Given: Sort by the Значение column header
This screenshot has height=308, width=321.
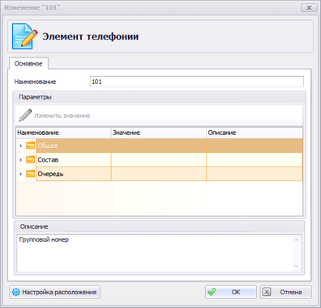Looking at the screenshot, I should click(159, 133).
